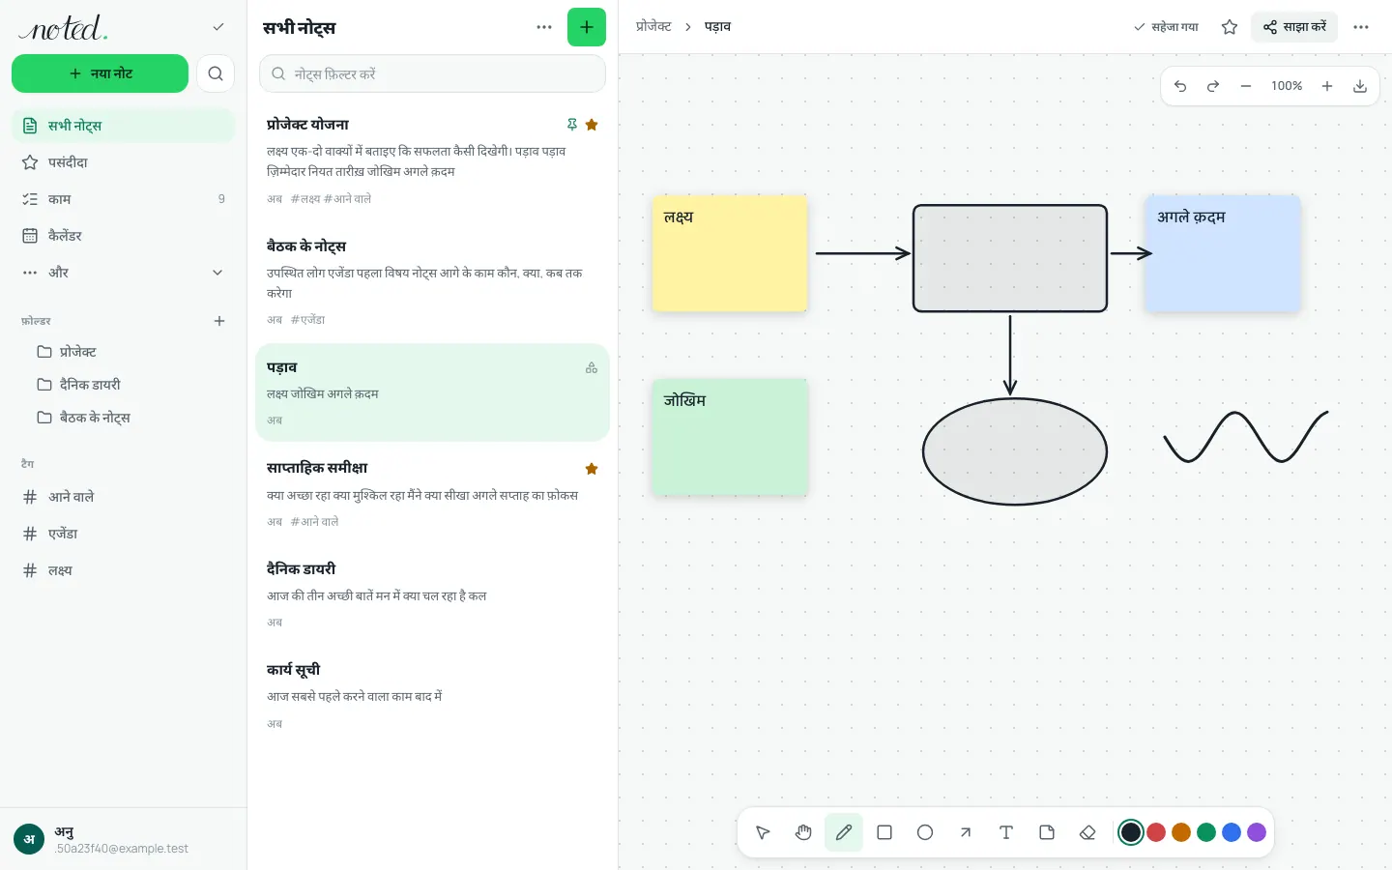Redo canvas action
Image resolution: width=1392 pixels, height=870 pixels.
(x=1213, y=86)
